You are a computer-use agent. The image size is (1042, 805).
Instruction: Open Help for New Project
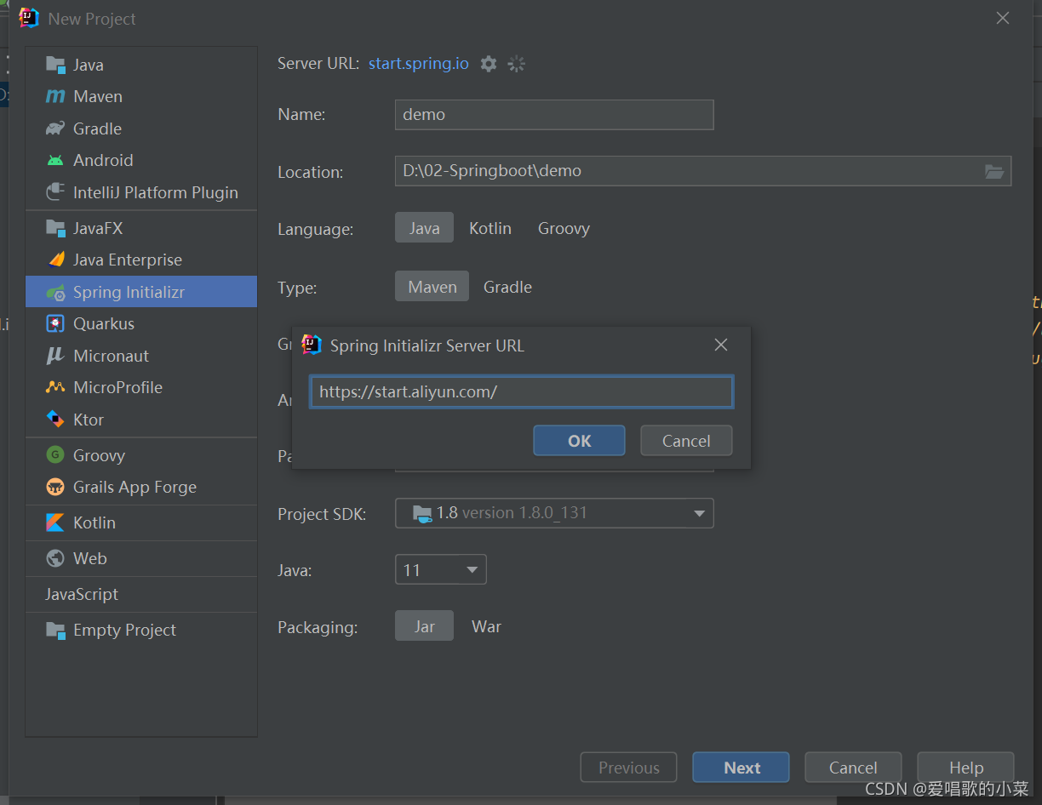point(966,768)
